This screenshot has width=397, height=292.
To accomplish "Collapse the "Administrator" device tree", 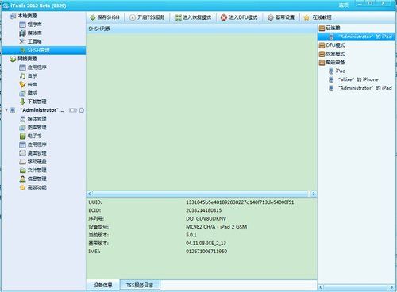I will pyautogui.click(x=6, y=110).
